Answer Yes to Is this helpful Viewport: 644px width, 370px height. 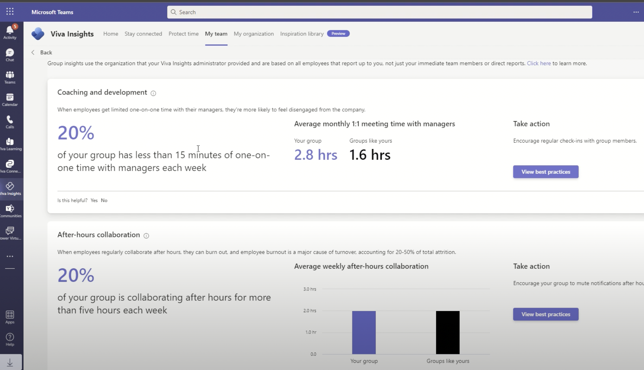coord(94,200)
